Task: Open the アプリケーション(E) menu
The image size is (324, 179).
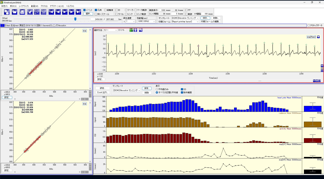Action: point(57,6)
